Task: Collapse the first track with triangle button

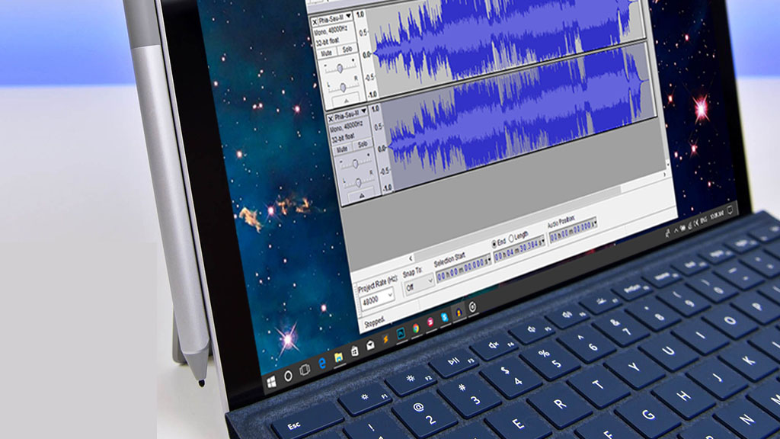Action: pos(347,101)
